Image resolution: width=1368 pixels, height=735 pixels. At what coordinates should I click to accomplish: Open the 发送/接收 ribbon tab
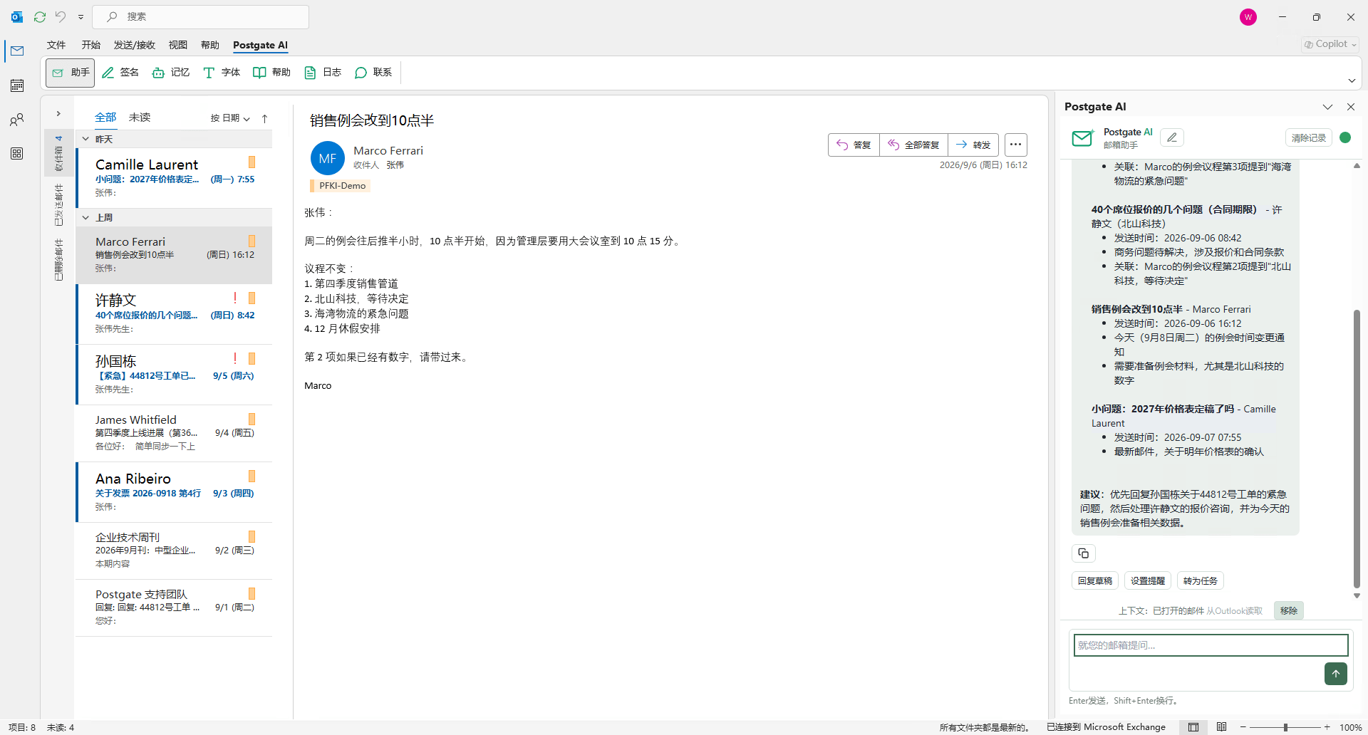pos(135,45)
